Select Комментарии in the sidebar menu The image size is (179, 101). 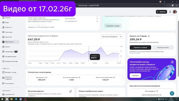(x=9, y=52)
